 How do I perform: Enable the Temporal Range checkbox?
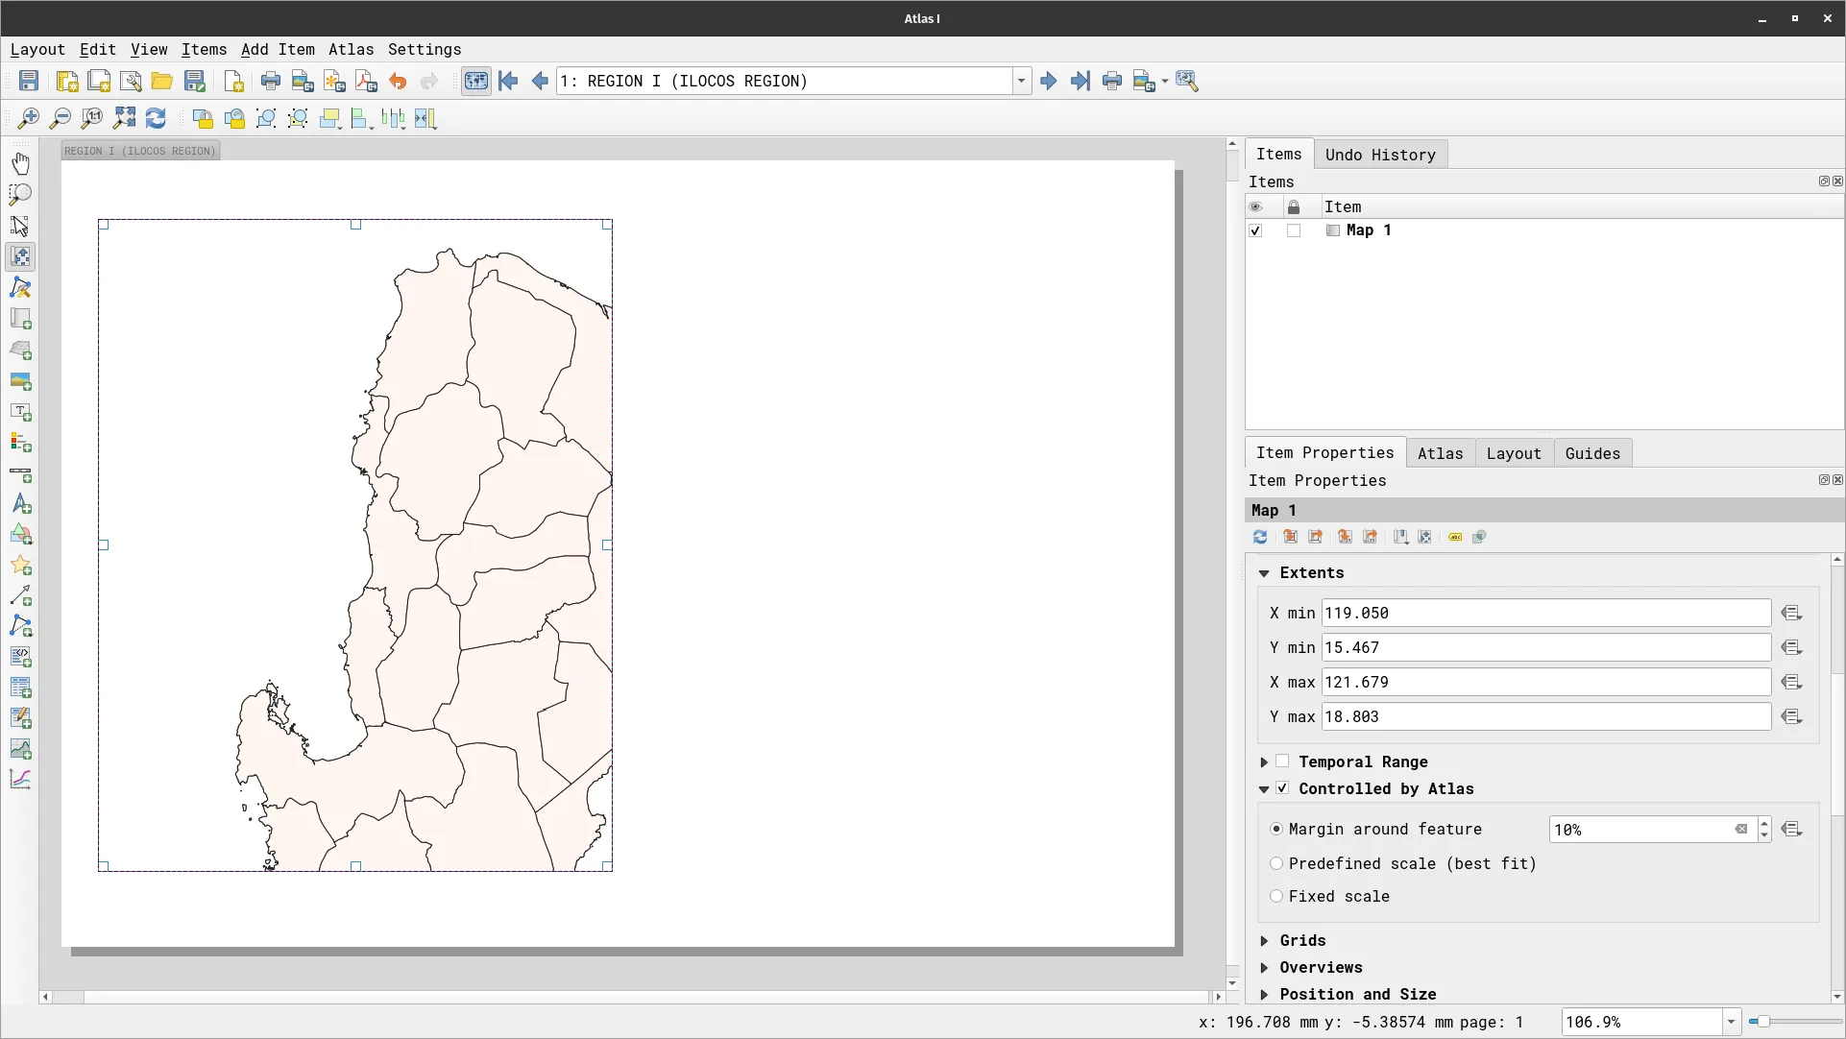[1282, 761]
